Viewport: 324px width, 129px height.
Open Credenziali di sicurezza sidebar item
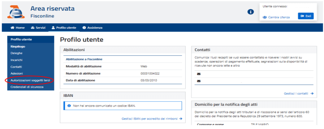pos(27,87)
